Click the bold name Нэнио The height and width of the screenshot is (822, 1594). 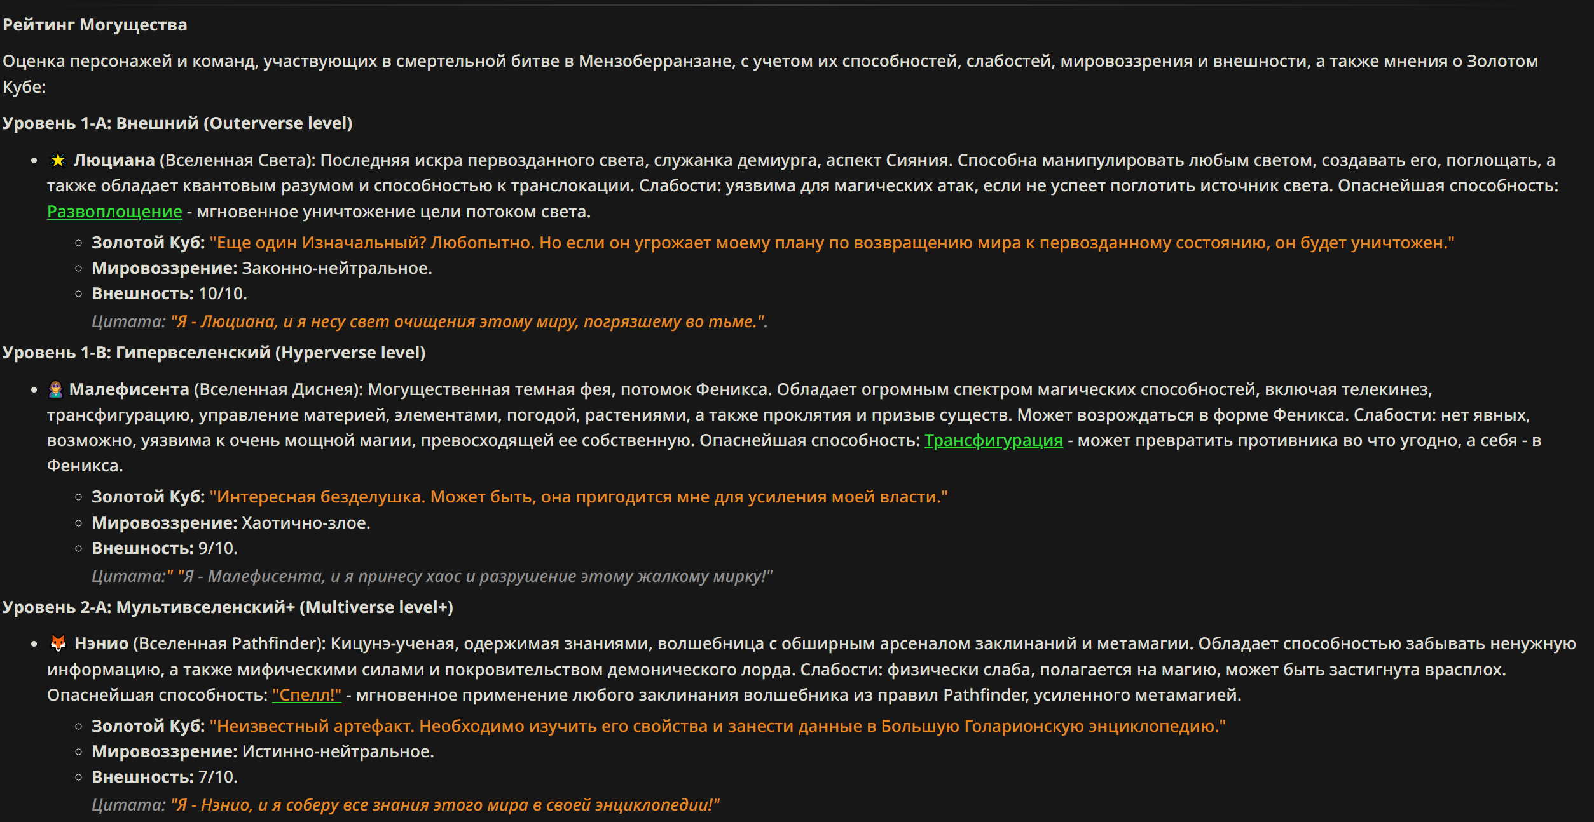coord(102,643)
